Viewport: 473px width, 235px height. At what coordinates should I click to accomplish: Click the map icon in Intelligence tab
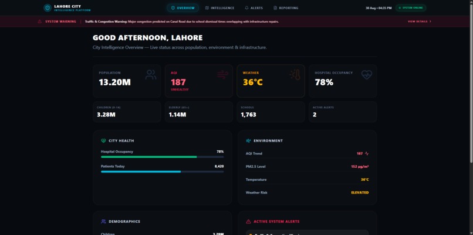[x=207, y=8]
